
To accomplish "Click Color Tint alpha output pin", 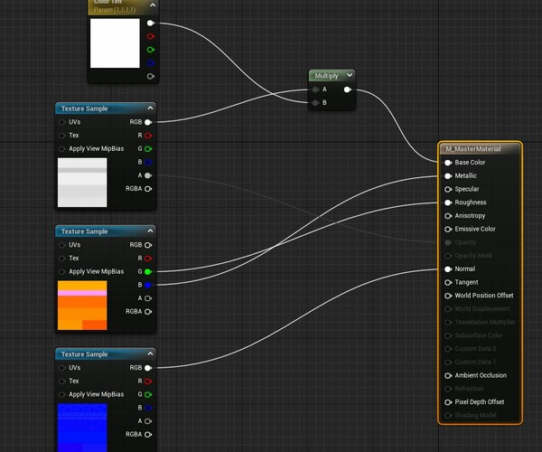I will click(150, 77).
